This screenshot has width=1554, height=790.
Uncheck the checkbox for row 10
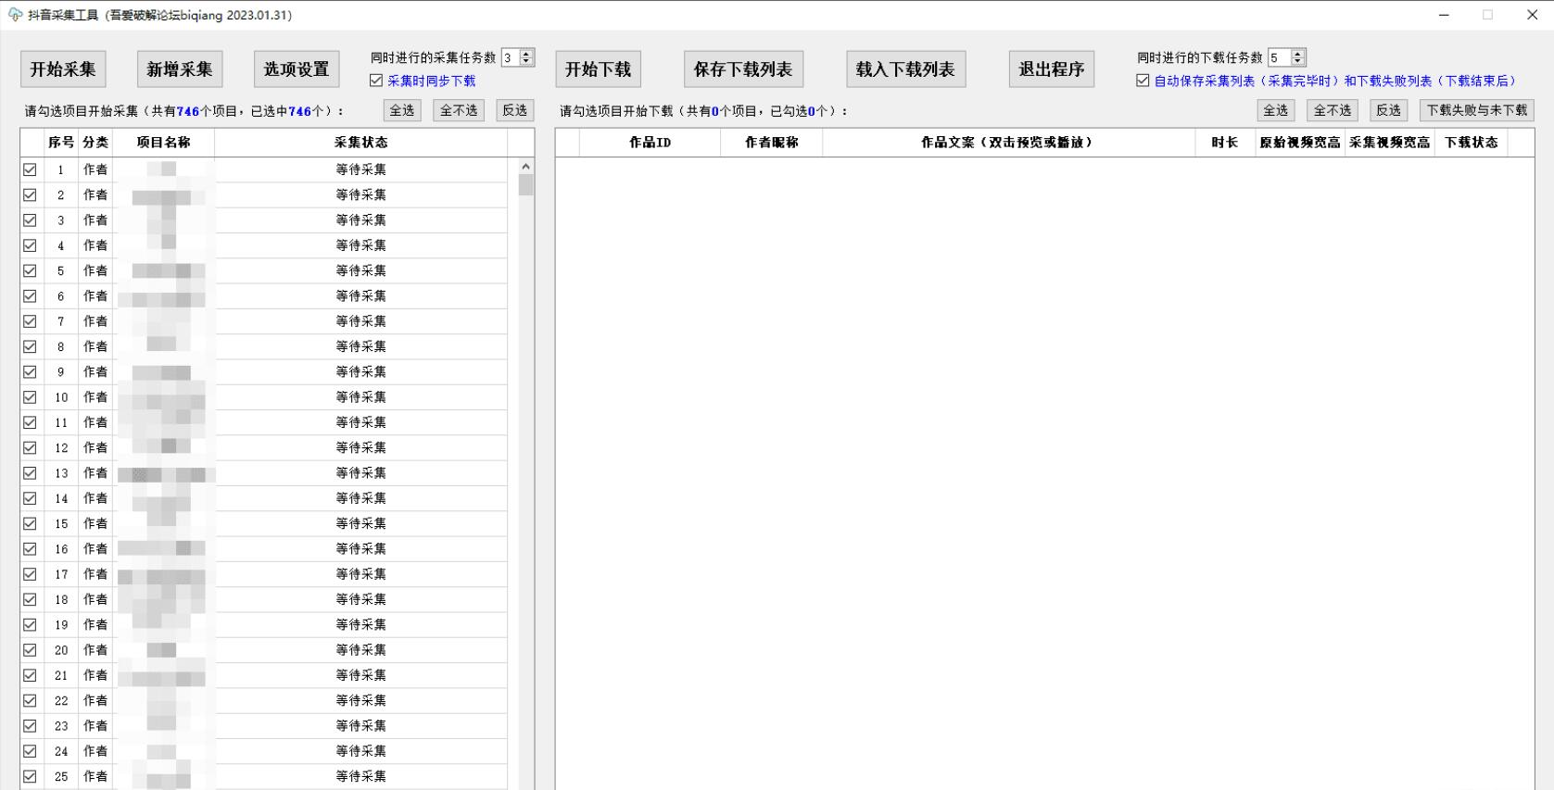[31, 397]
